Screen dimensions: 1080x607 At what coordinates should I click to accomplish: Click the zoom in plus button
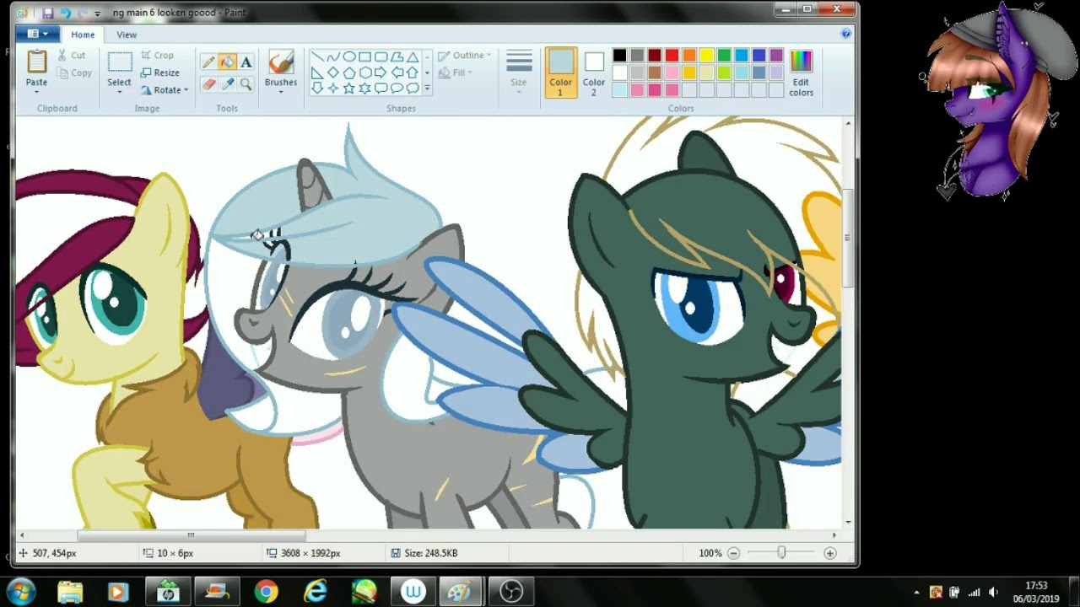pyautogui.click(x=830, y=553)
